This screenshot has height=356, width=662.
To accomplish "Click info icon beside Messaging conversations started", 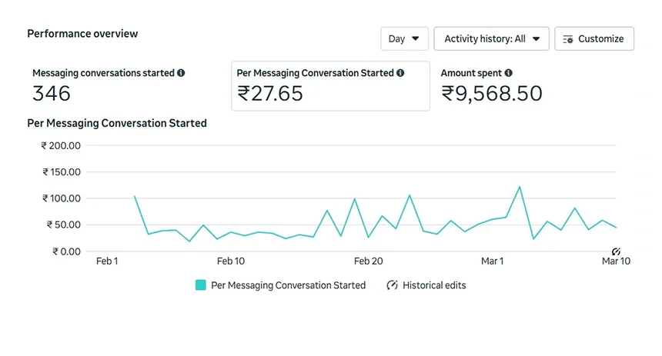I will 181,73.
